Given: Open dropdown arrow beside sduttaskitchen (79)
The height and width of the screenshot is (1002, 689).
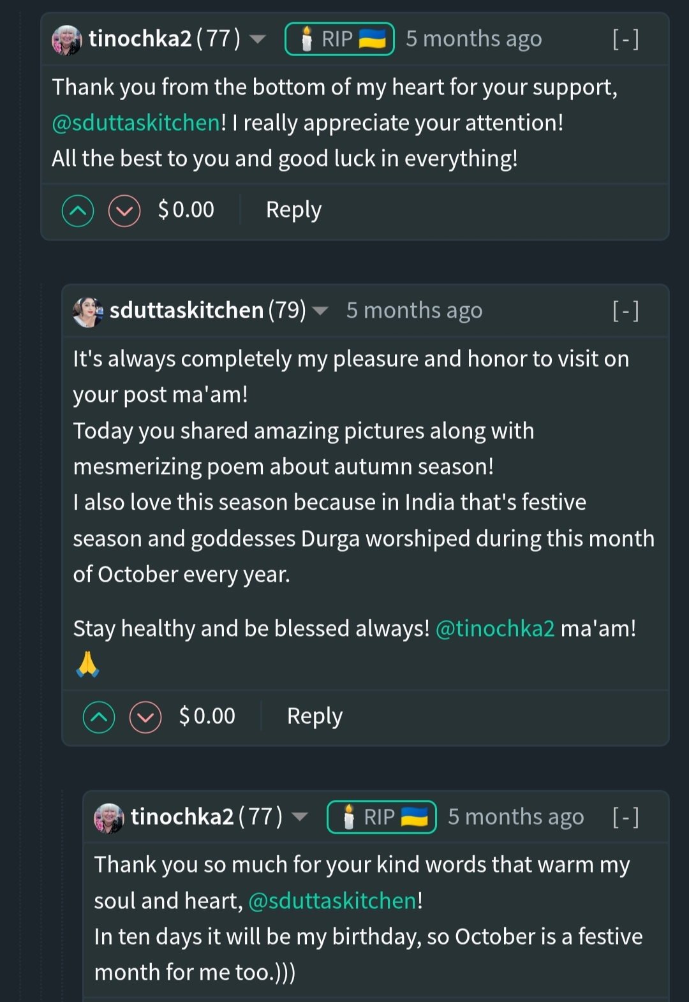Looking at the screenshot, I should (320, 311).
